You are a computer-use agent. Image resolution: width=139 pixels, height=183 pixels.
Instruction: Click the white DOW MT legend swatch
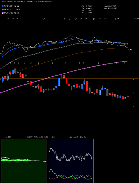click(3, 10)
